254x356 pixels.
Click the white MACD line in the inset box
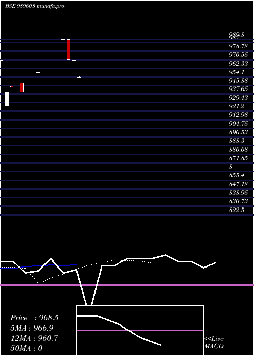(119, 331)
